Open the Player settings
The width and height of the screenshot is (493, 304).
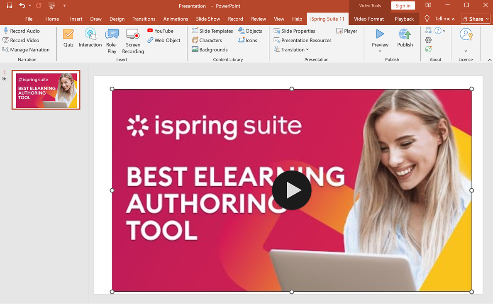[x=347, y=30]
